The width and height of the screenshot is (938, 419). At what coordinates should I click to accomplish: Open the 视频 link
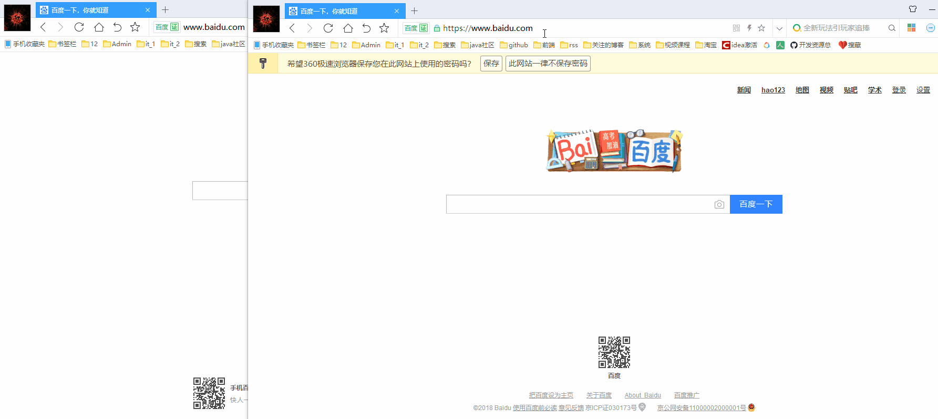[827, 90]
